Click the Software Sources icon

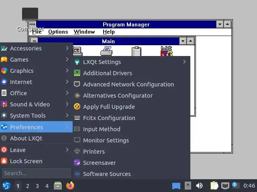(x=77, y=174)
